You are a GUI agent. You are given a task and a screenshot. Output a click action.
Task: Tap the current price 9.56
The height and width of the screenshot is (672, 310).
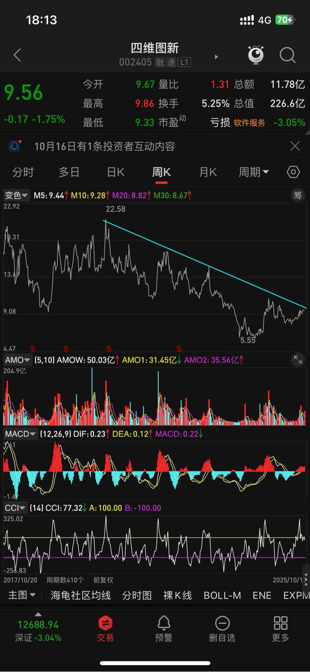pos(23,93)
